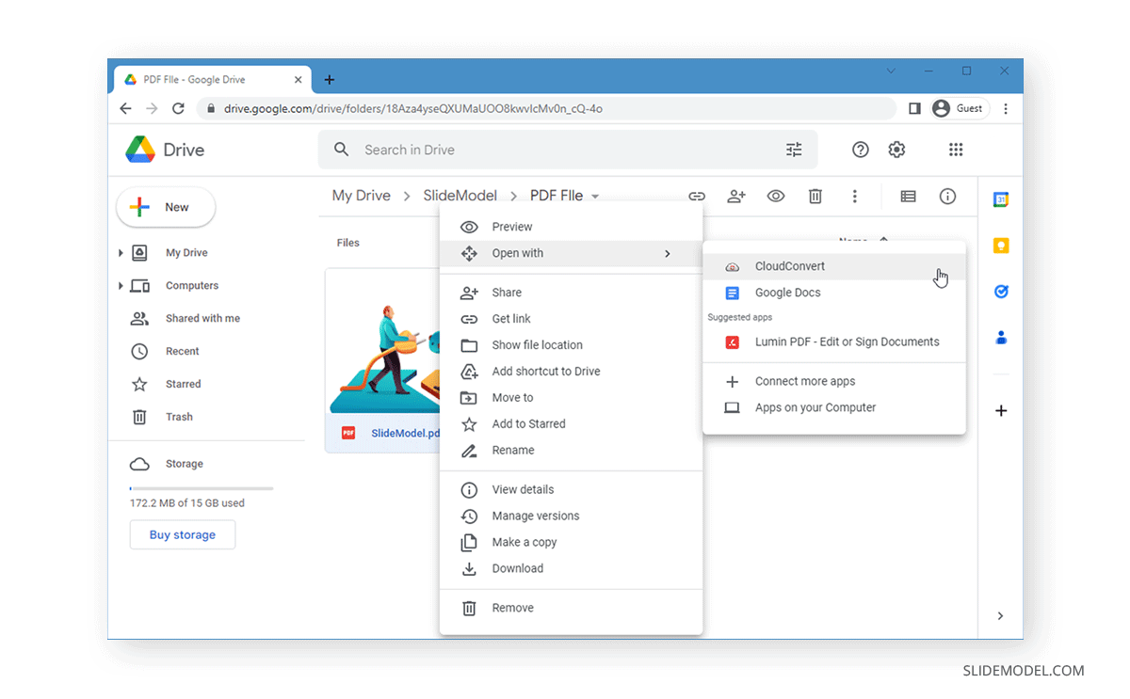This screenshot has width=1130, height=699.
Task: Select Download in the context menu
Action: point(571,569)
